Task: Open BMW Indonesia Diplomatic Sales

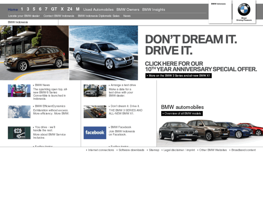Action: (99, 16)
